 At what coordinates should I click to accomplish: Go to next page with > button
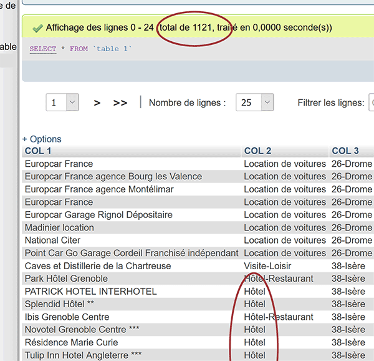point(97,102)
